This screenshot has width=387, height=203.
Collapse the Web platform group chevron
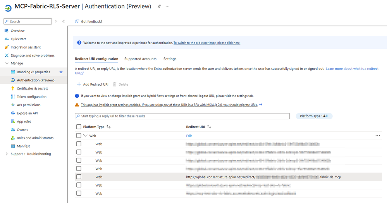(x=86, y=136)
